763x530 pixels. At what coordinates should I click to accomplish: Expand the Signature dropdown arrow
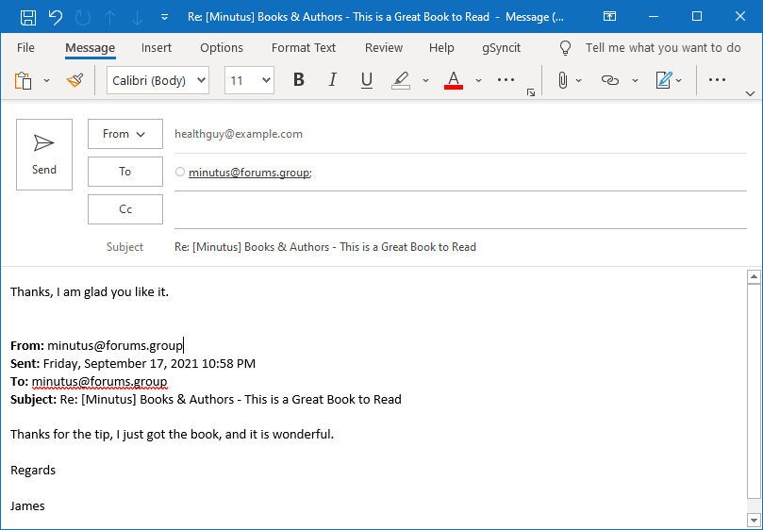679,80
